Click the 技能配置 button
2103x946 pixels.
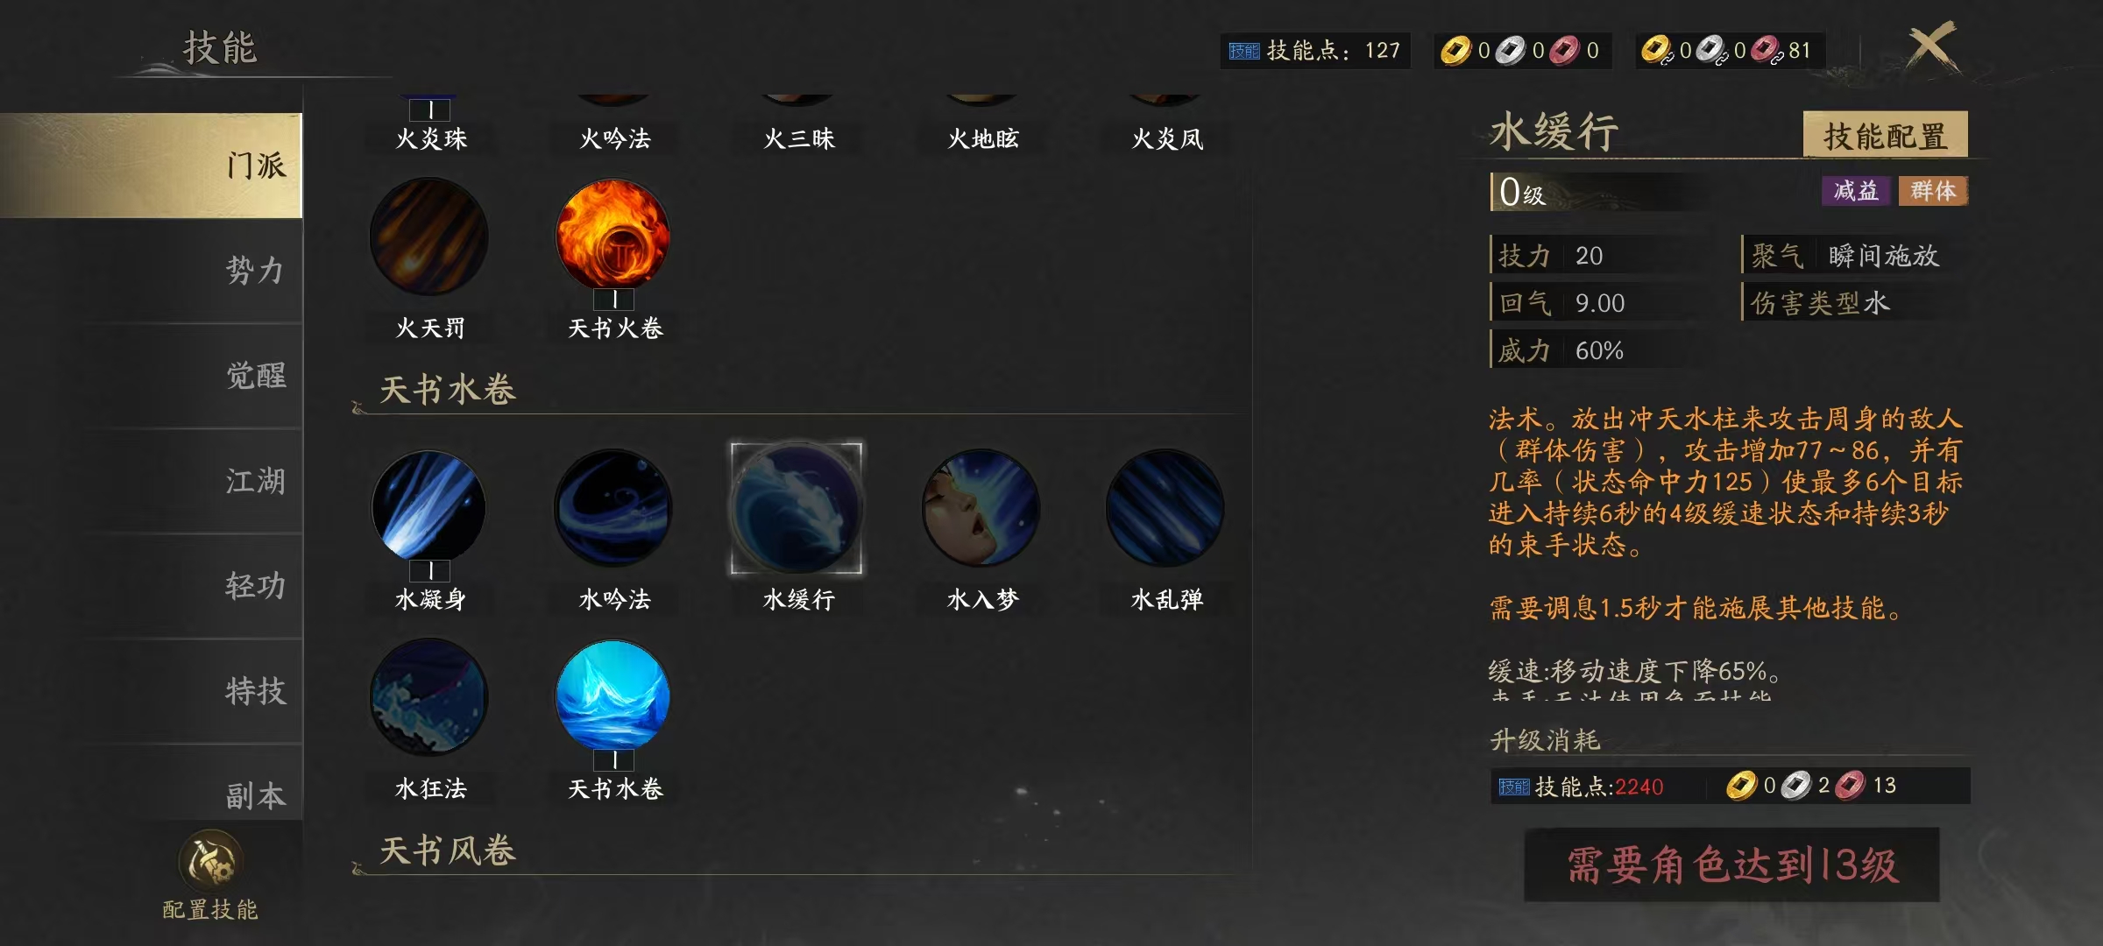(x=1885, y=135)
